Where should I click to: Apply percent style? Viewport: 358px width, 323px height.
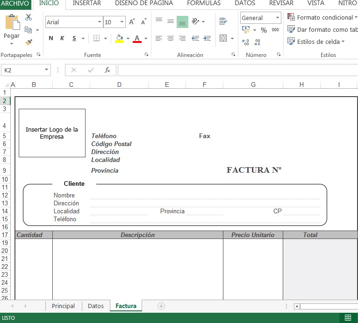click(264, 30)
